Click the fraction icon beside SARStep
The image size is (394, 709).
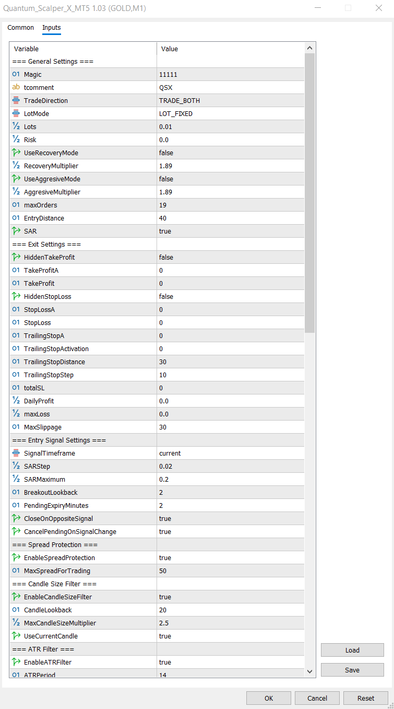16,467
